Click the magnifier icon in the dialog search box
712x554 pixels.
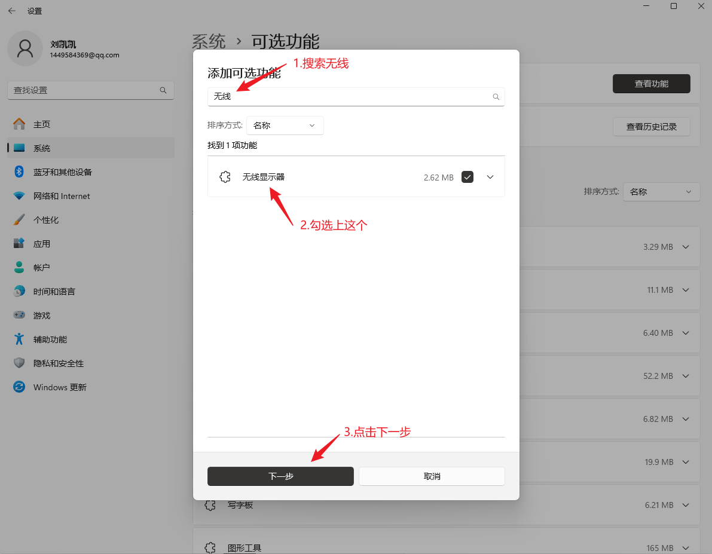coord(496,97)
